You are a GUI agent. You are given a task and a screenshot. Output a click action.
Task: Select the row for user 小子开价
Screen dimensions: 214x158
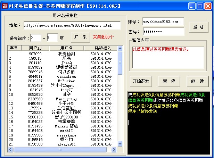click(x=63, y=103)
